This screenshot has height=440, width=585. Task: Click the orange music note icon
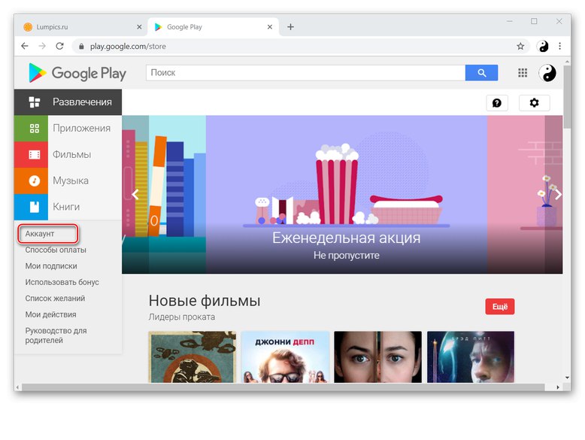[35, 181]
